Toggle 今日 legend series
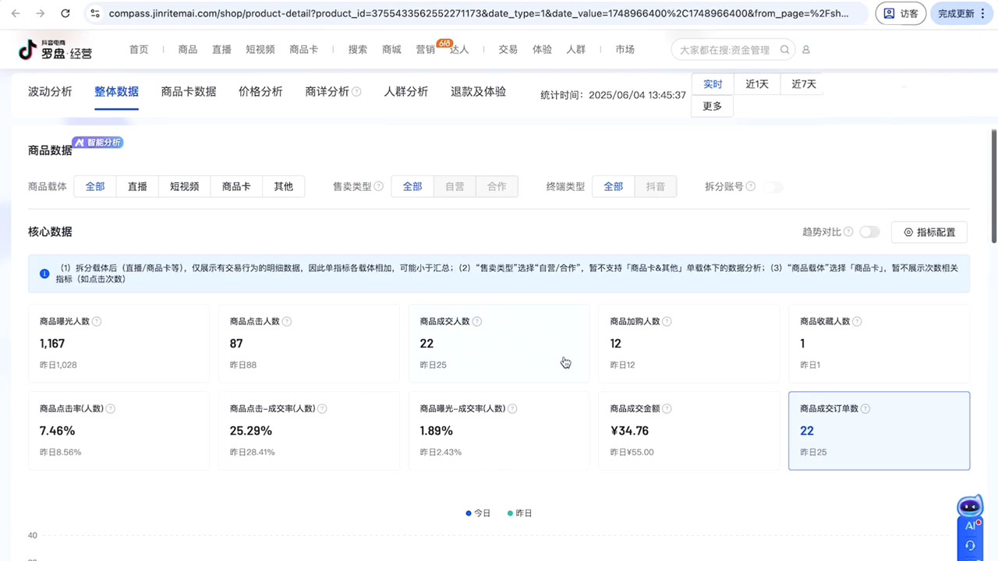This screenshot has height=561, width=998. [478, 513]
